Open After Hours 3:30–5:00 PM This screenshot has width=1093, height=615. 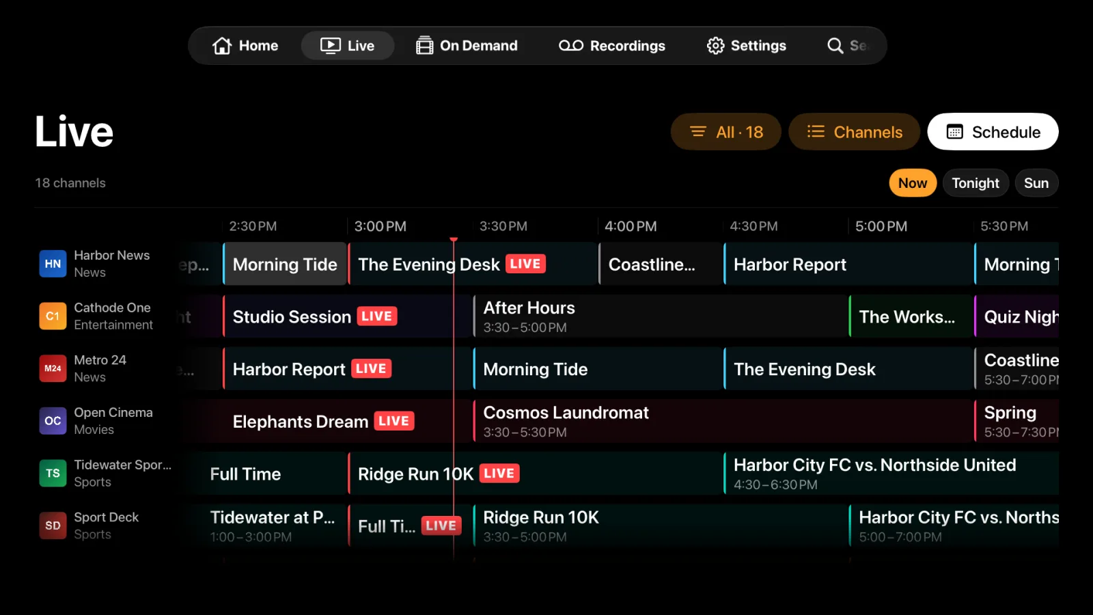661,316
